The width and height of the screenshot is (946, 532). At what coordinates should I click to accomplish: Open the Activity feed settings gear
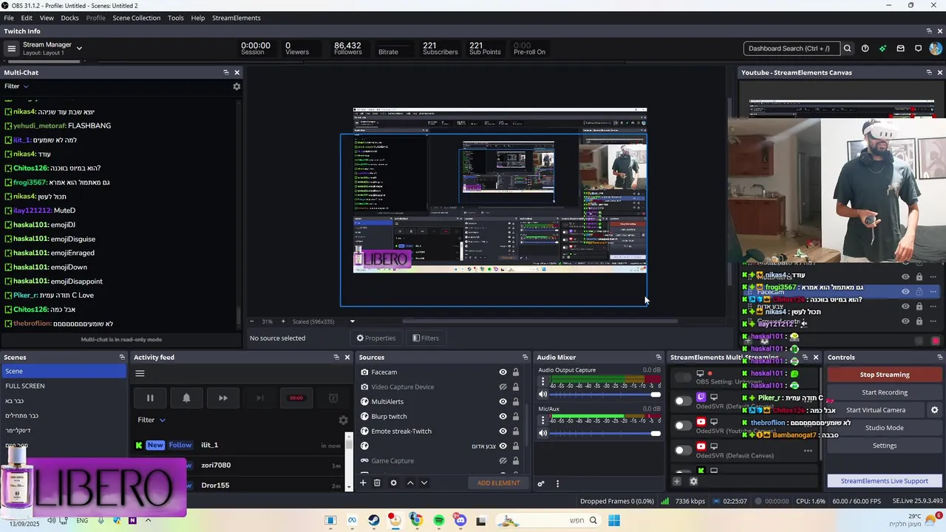click(x=343, y=420)
